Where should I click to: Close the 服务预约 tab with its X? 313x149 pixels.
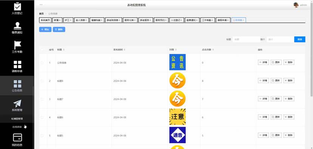click(166, 20)
